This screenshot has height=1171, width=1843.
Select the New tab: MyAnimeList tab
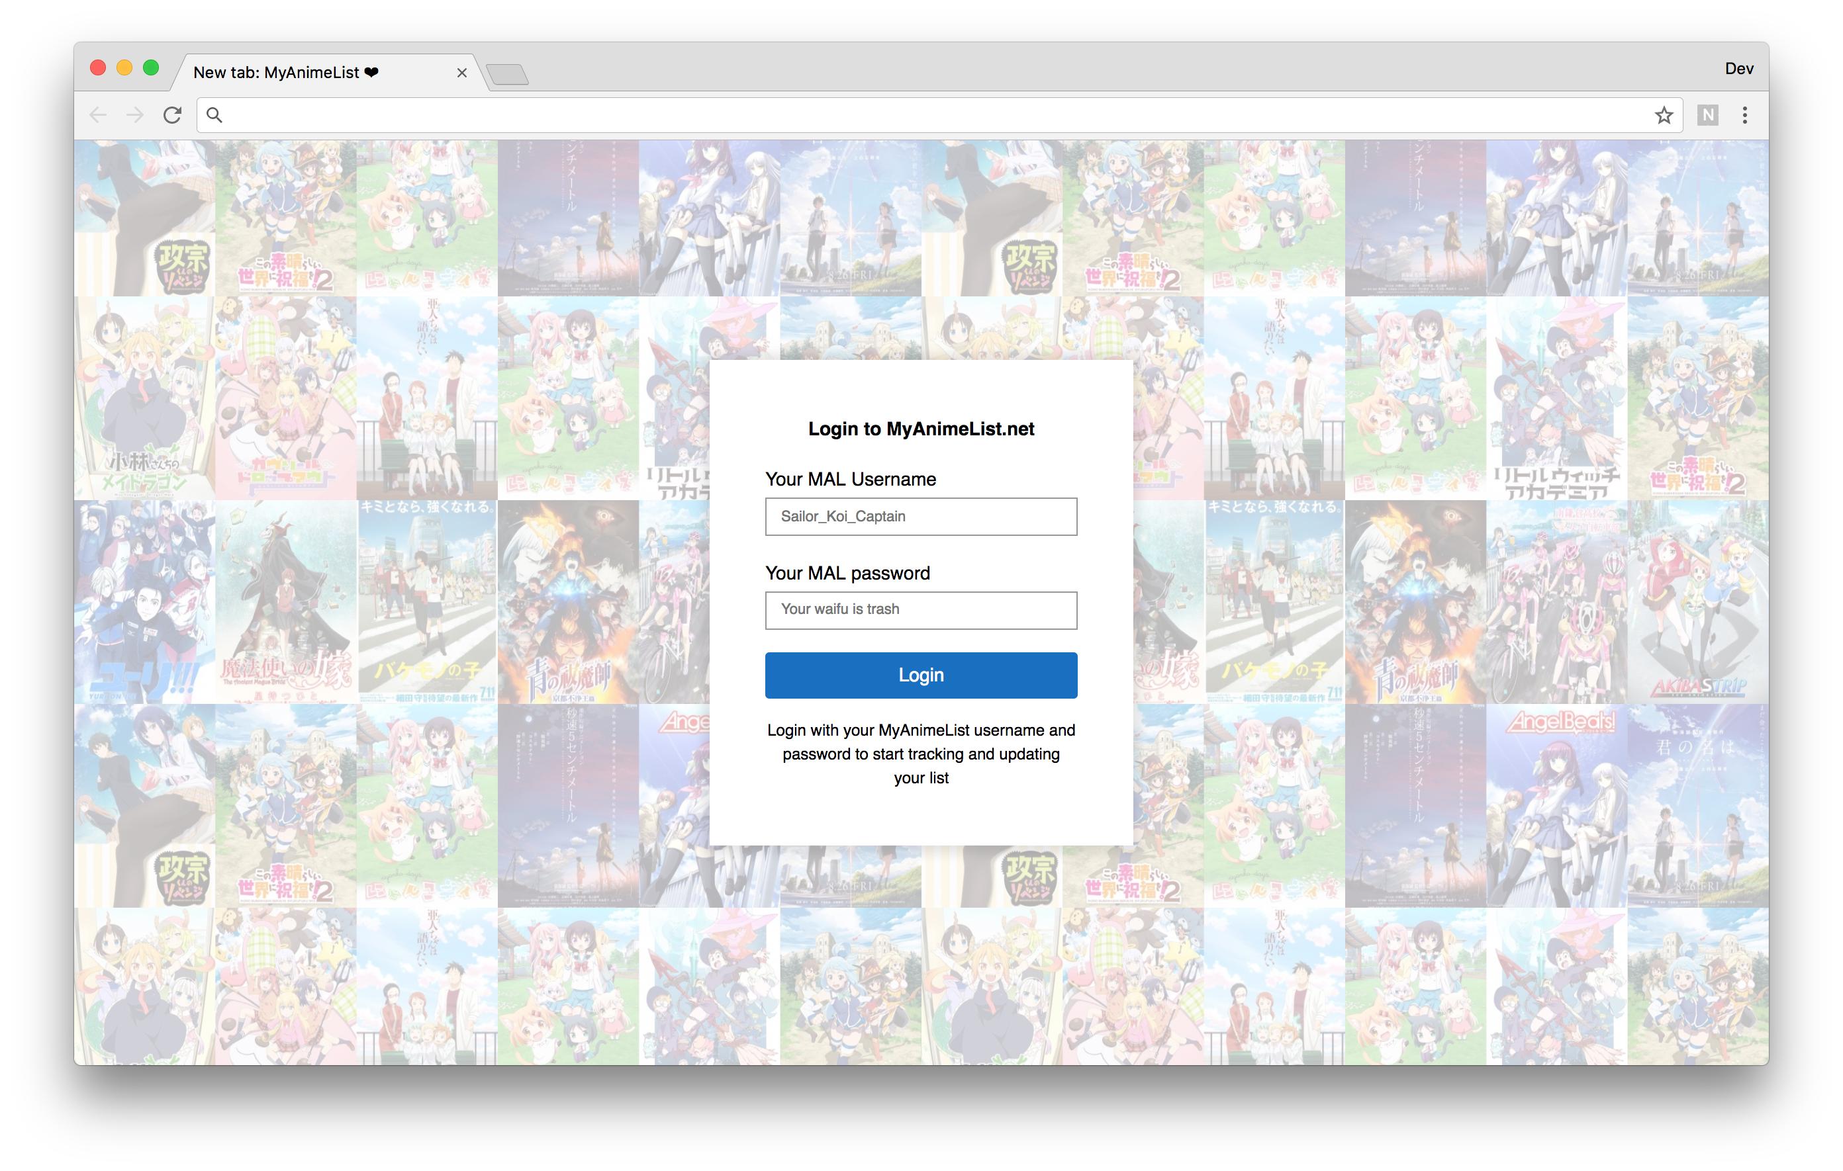329,73
